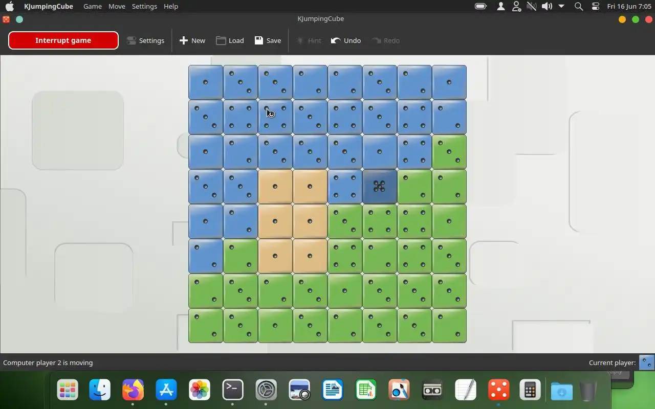
Task: Click the Save floppy-disk toolbar button
Action: tap(268, 40)
